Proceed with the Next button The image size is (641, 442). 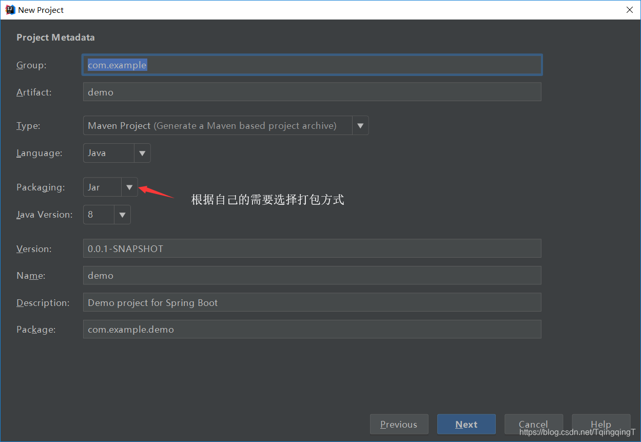click(467, 425)
